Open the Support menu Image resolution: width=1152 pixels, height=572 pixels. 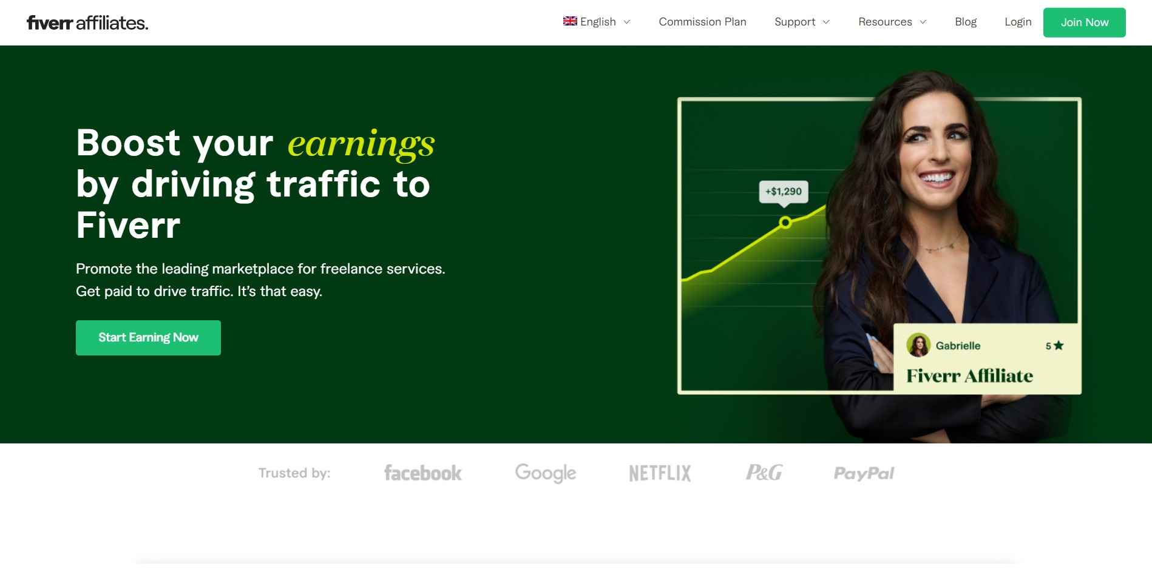point(795,22)
